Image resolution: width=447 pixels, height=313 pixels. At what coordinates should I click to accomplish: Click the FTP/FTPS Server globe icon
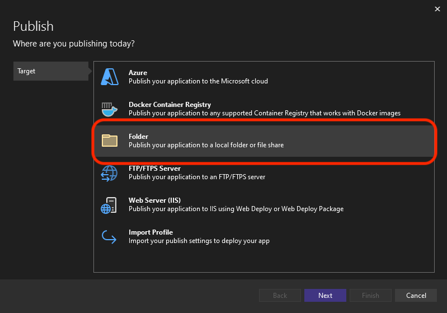point(110,172)
